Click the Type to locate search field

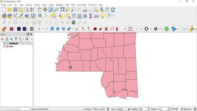[x=15, y=109]
